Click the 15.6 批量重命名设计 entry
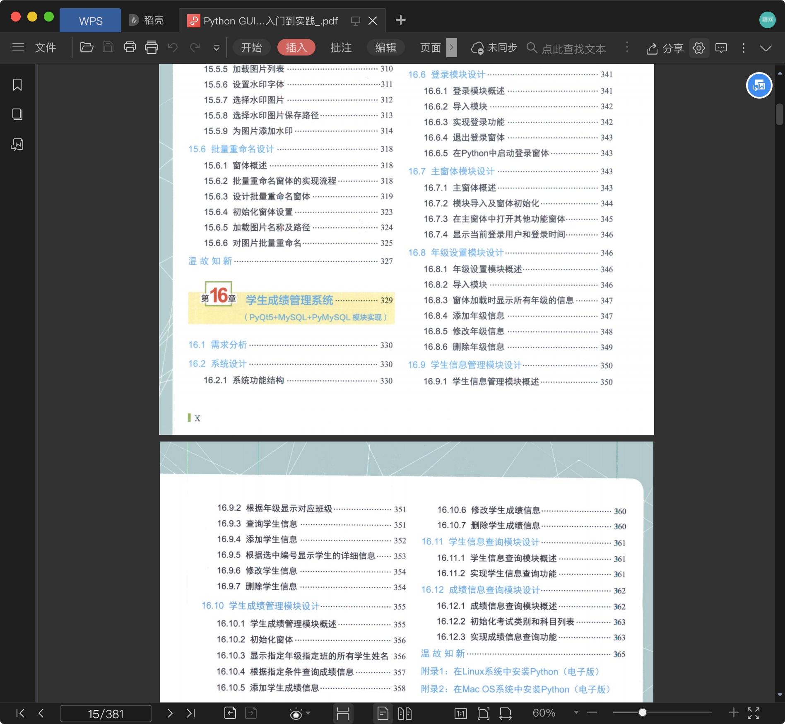This screenshot has height=724, width=785. pos(231,149)
